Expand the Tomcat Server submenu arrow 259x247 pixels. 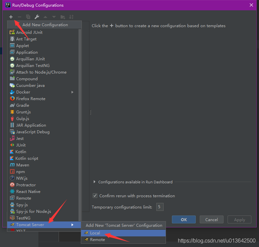tap(72, 225)
